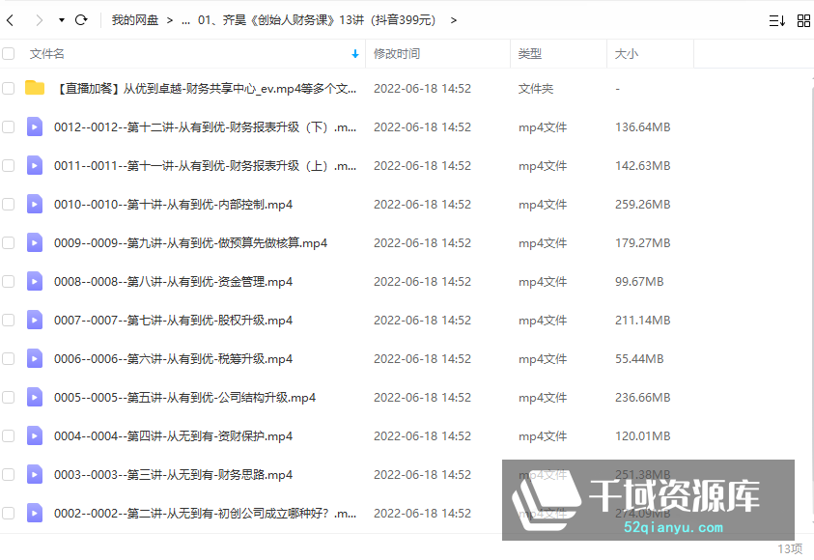The width and height of the screenshot is (814, 560).
Task: Click video icon for 0005 公司结构升级
Action: coord(35,397)
